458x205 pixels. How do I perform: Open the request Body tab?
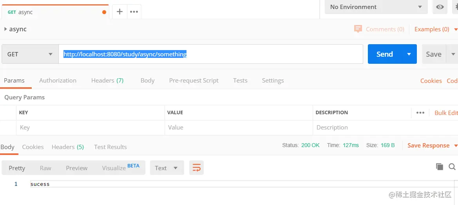(147, 81)
